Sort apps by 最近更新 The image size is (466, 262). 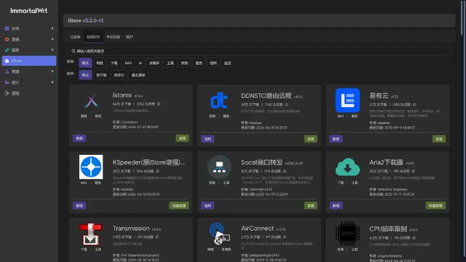click(x=139, y=75)
